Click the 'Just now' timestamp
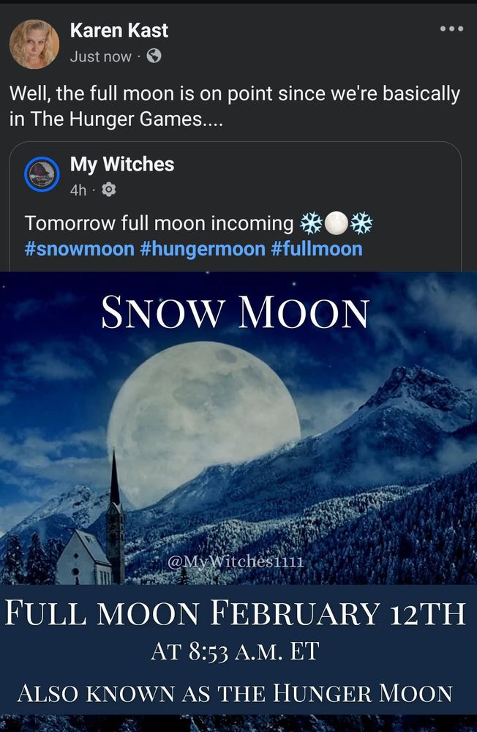The height and width of the screenshot is (732, 477). [x=101, y=56]
